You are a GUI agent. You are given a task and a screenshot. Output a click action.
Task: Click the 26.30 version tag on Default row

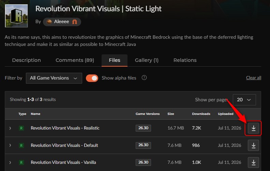143,145
